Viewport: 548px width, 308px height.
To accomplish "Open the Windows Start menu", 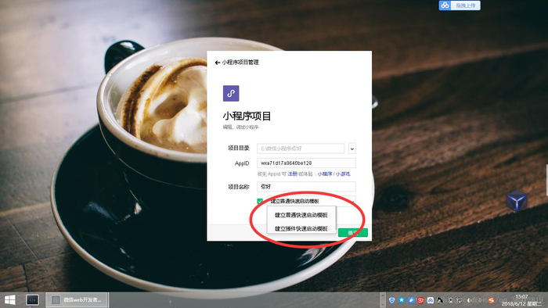I will click(9, 300).
